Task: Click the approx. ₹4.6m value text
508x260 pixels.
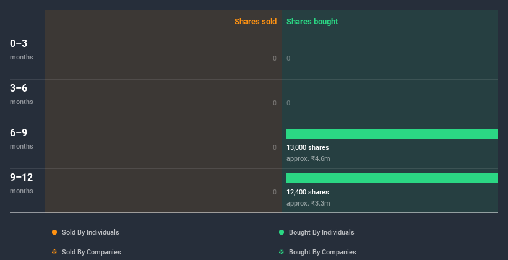Action: [x=308, y=159]
